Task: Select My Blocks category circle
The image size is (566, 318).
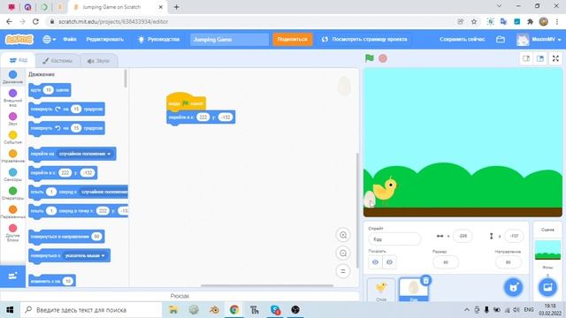Action: tap(12, 228)
